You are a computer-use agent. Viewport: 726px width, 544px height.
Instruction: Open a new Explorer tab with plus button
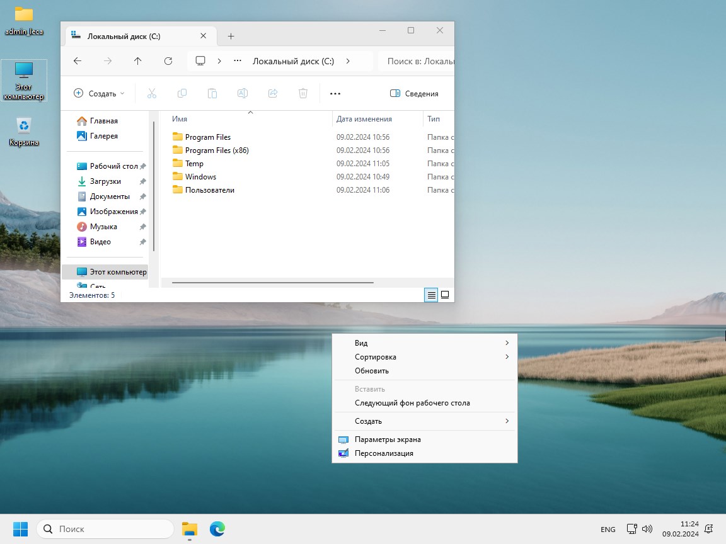tap(231, 36)
